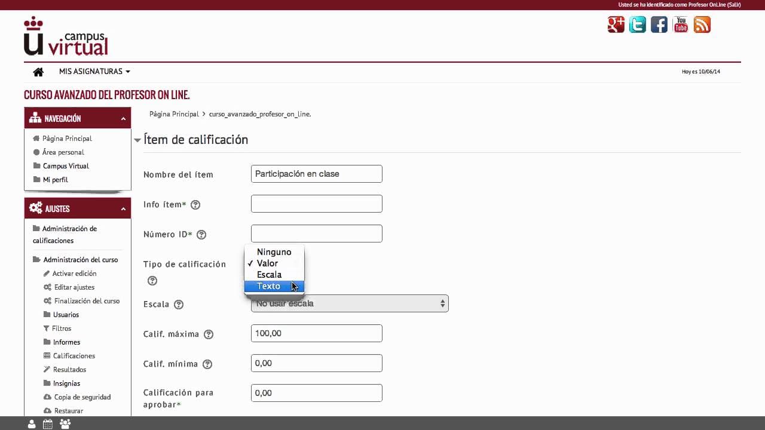This screenshot has width=765, height=430.
Task: Click the Calif. mínima field
Action: (x=317, y=363)
